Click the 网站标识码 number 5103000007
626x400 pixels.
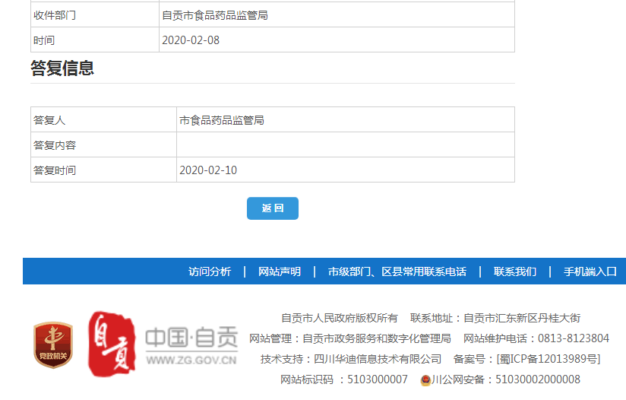[x=378, y=379]
